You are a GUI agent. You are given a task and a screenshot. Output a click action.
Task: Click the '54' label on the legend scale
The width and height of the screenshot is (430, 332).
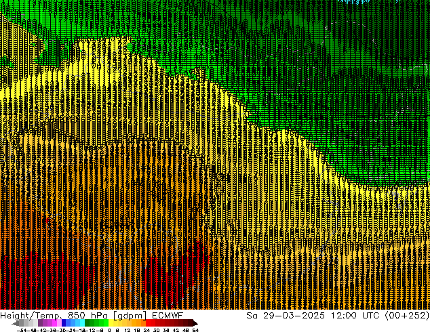195,330
